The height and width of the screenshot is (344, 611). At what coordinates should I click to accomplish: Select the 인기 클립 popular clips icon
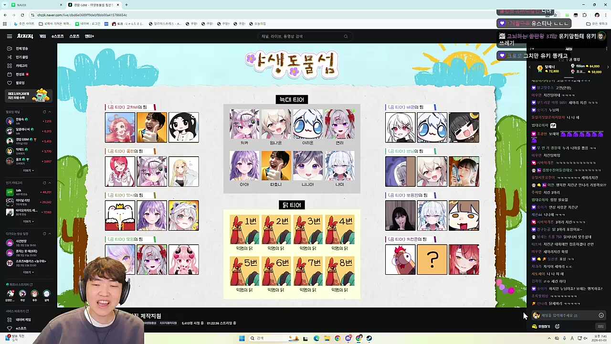[9, 57]
